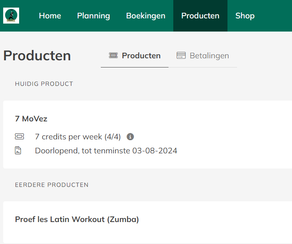The width and height of the screenshot is (292, 244).
Task: Select Producten in the top navigation
Action: pyautogui.click(x=200, y=16)
